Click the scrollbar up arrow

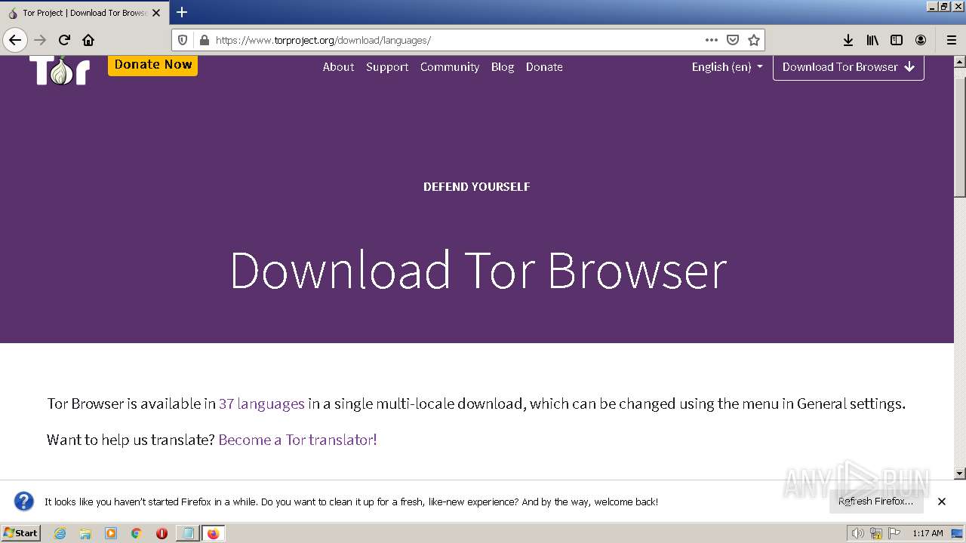point(960,62)
